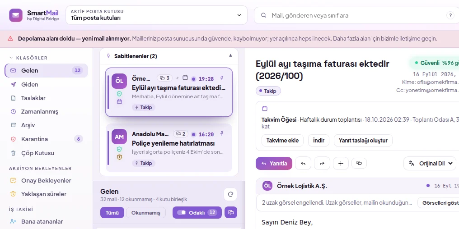Click the Zamanlanmış clock icon
The width and height of the screenshot is (459, 229).
click(13, 112)
